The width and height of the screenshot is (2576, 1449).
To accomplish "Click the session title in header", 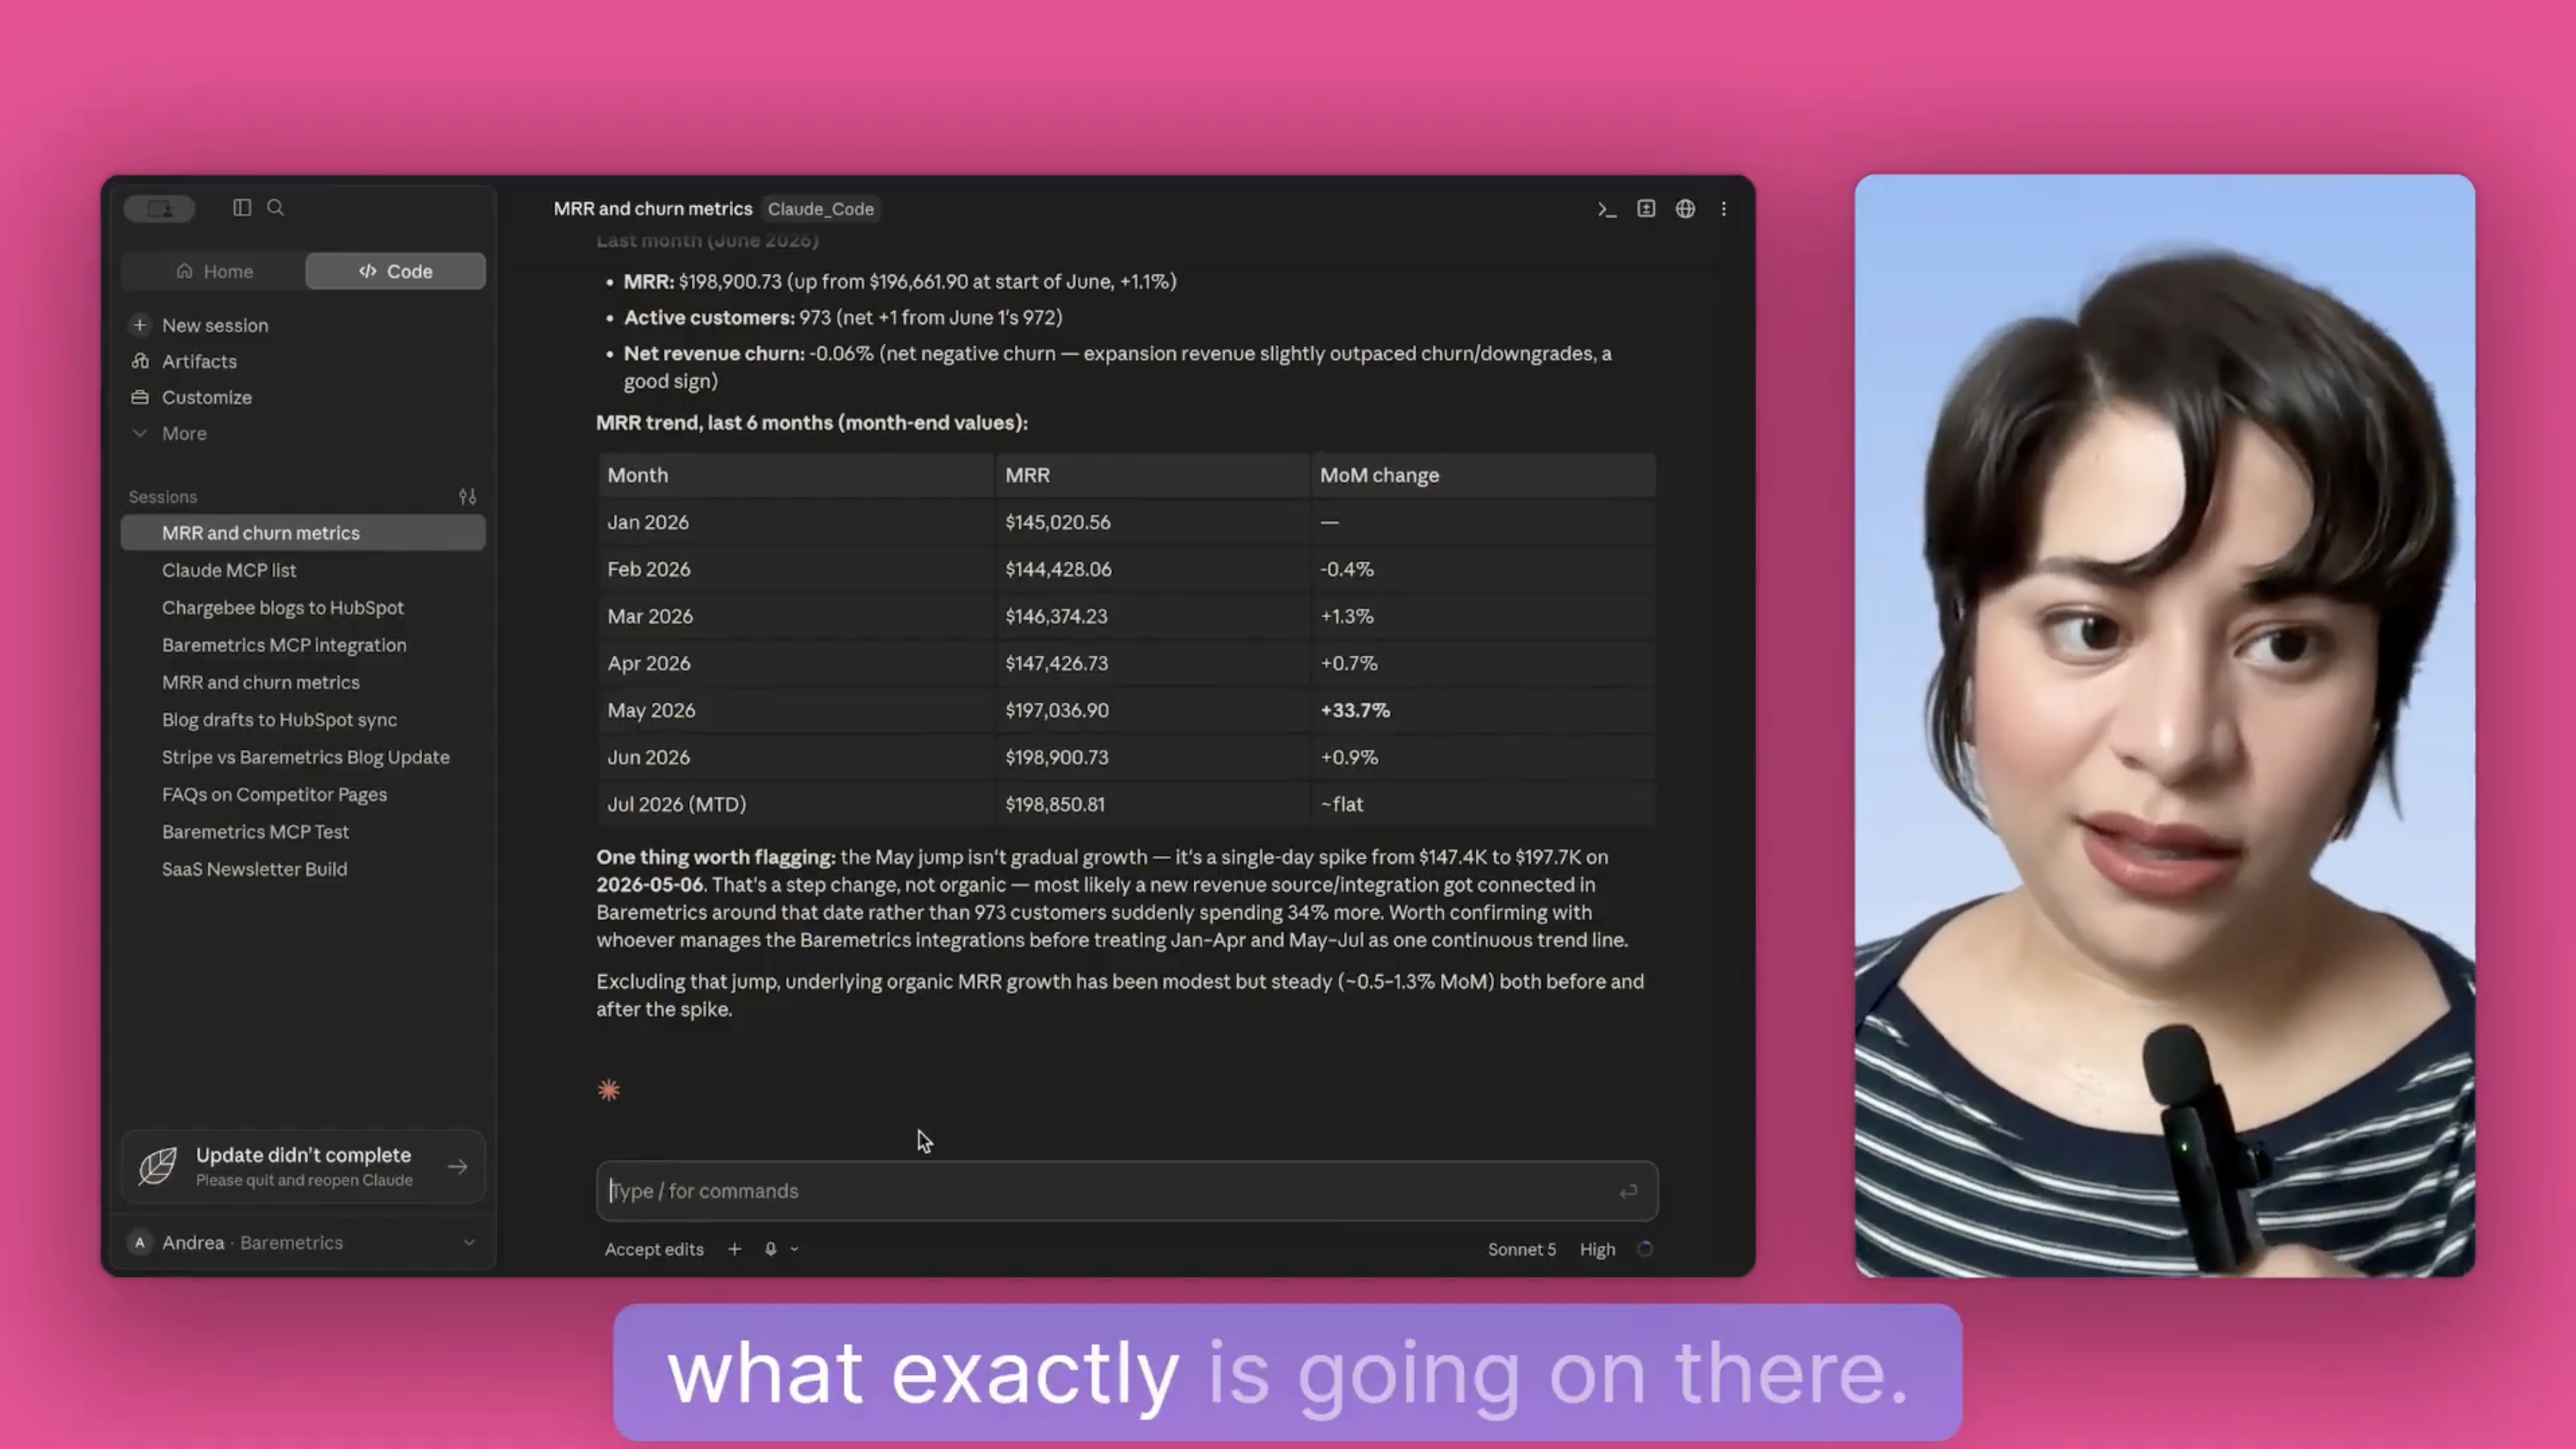I will click(653, 209).
